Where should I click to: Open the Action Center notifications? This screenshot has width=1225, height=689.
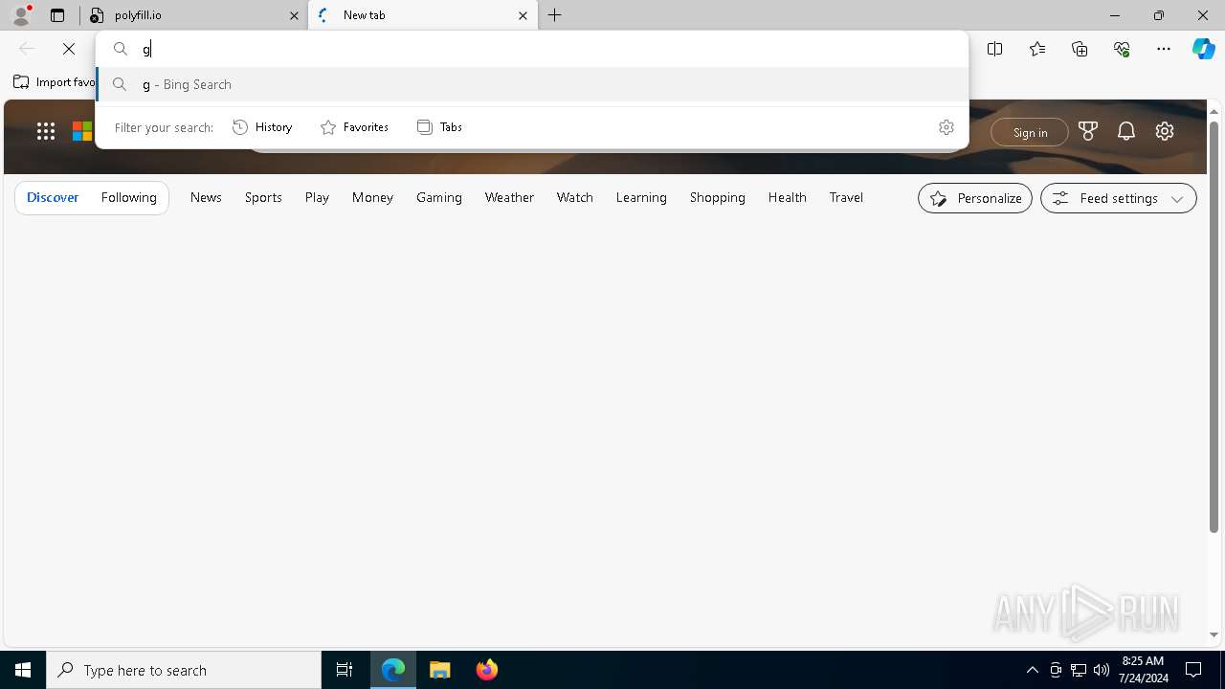pos(1193,670)
